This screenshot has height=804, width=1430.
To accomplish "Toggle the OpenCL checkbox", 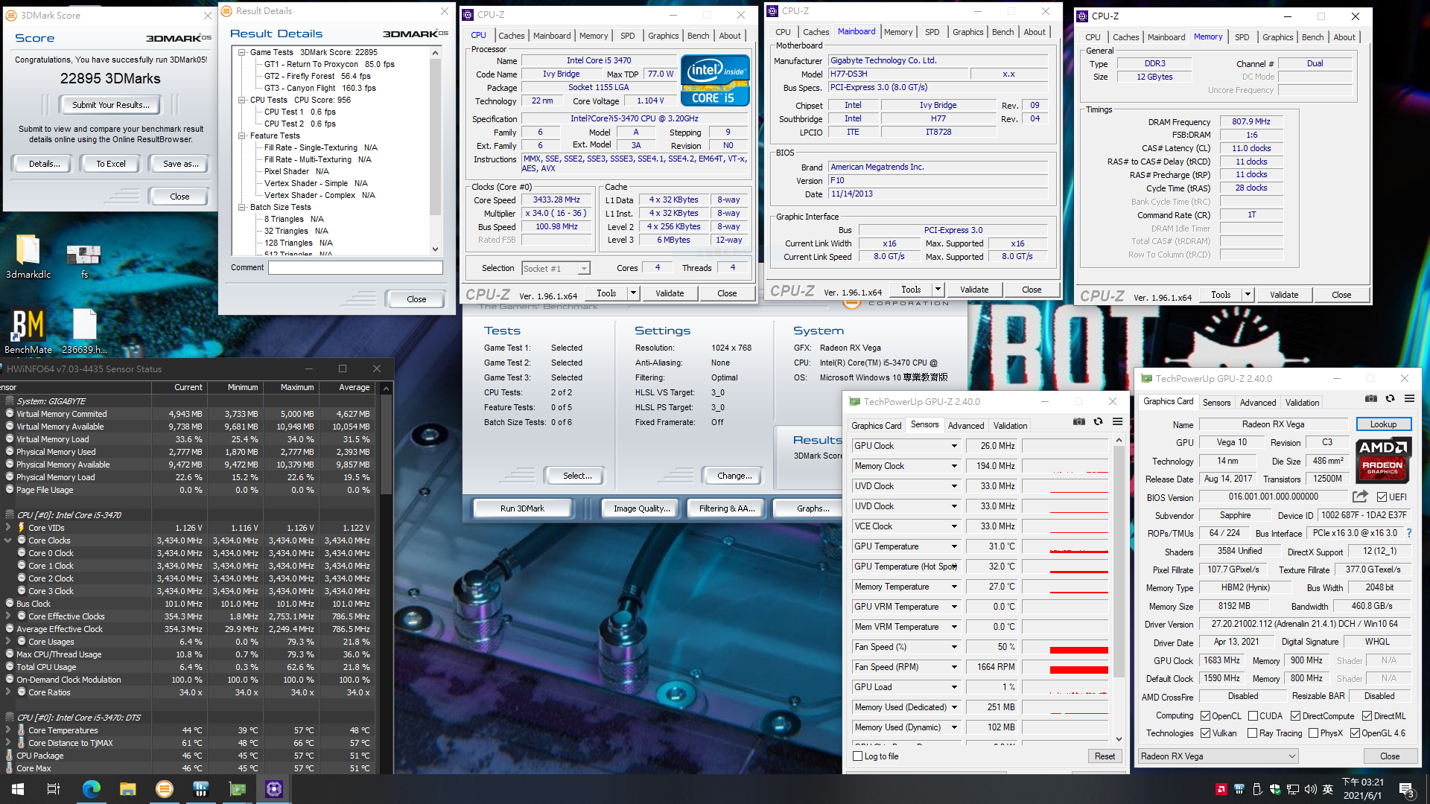I will pos(1205,715).
